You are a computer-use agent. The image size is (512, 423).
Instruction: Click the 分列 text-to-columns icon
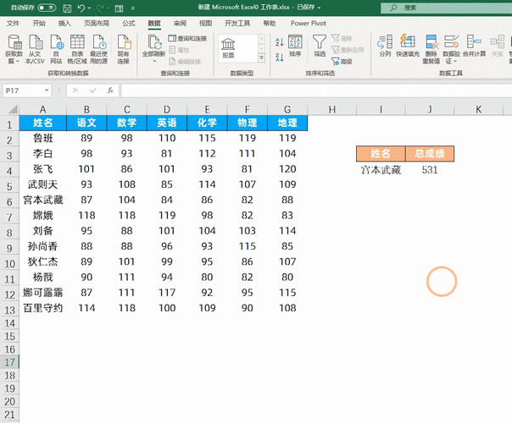click(385, 47)
